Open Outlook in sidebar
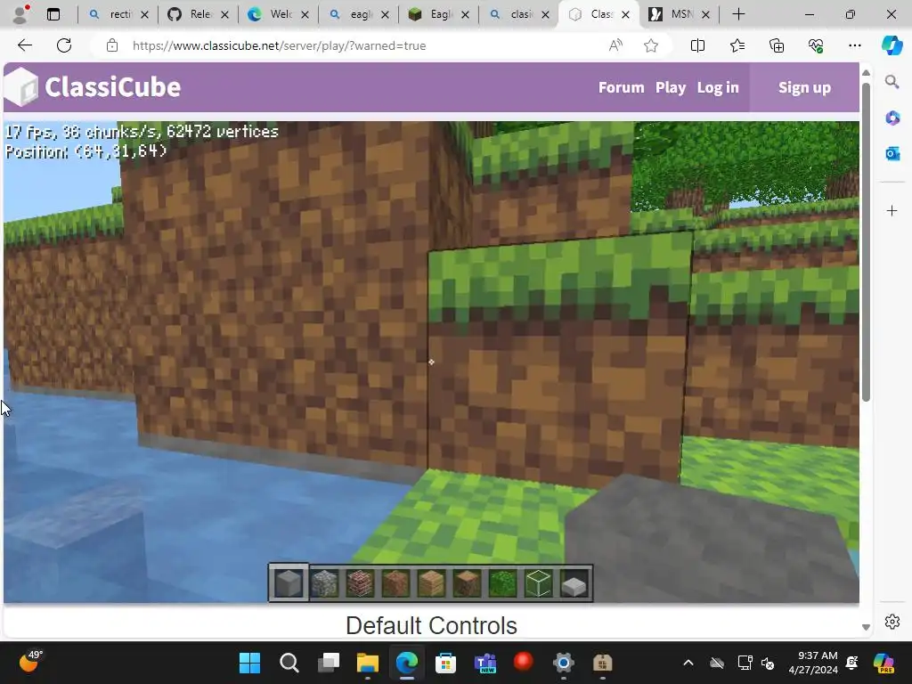Screen dimensions: 912x684 (x=892, y=153)
